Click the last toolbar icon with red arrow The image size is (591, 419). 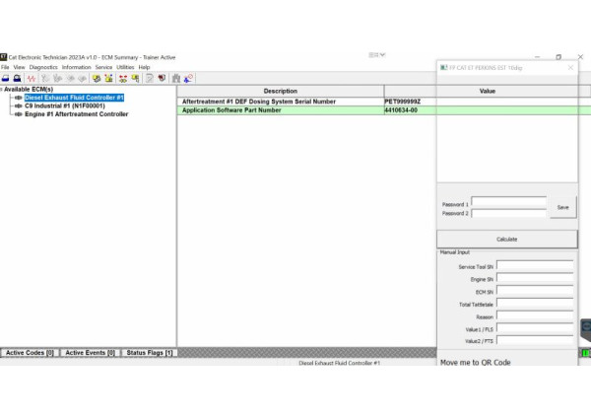coord(188,78)
